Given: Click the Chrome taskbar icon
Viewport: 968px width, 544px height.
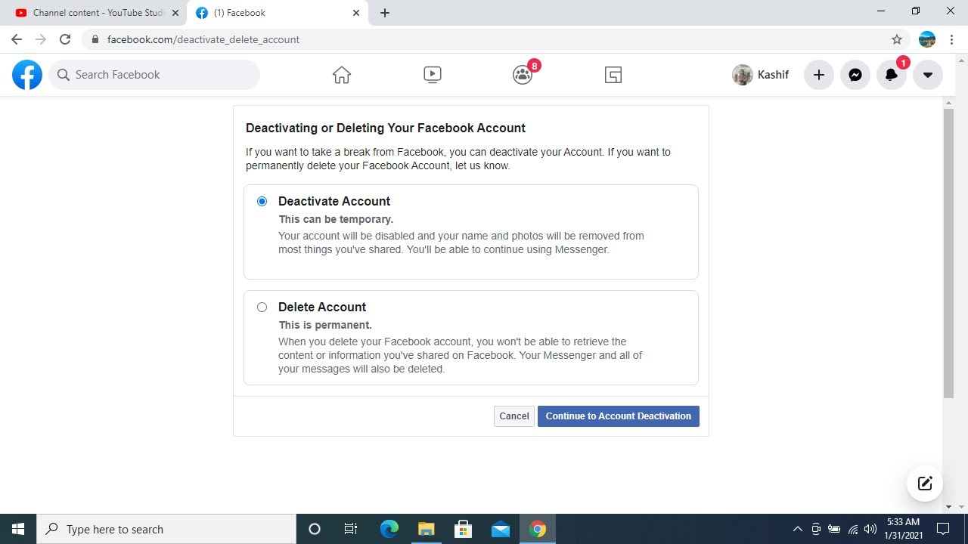Looking at the screenshot, I should pos(538,529).
